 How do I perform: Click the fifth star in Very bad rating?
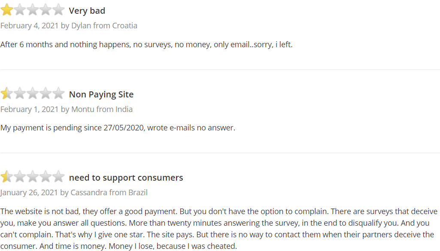pyautogui.click(x=58, y=10)
